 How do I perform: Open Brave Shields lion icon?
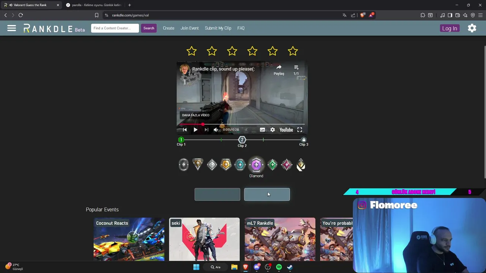[363, 15]
